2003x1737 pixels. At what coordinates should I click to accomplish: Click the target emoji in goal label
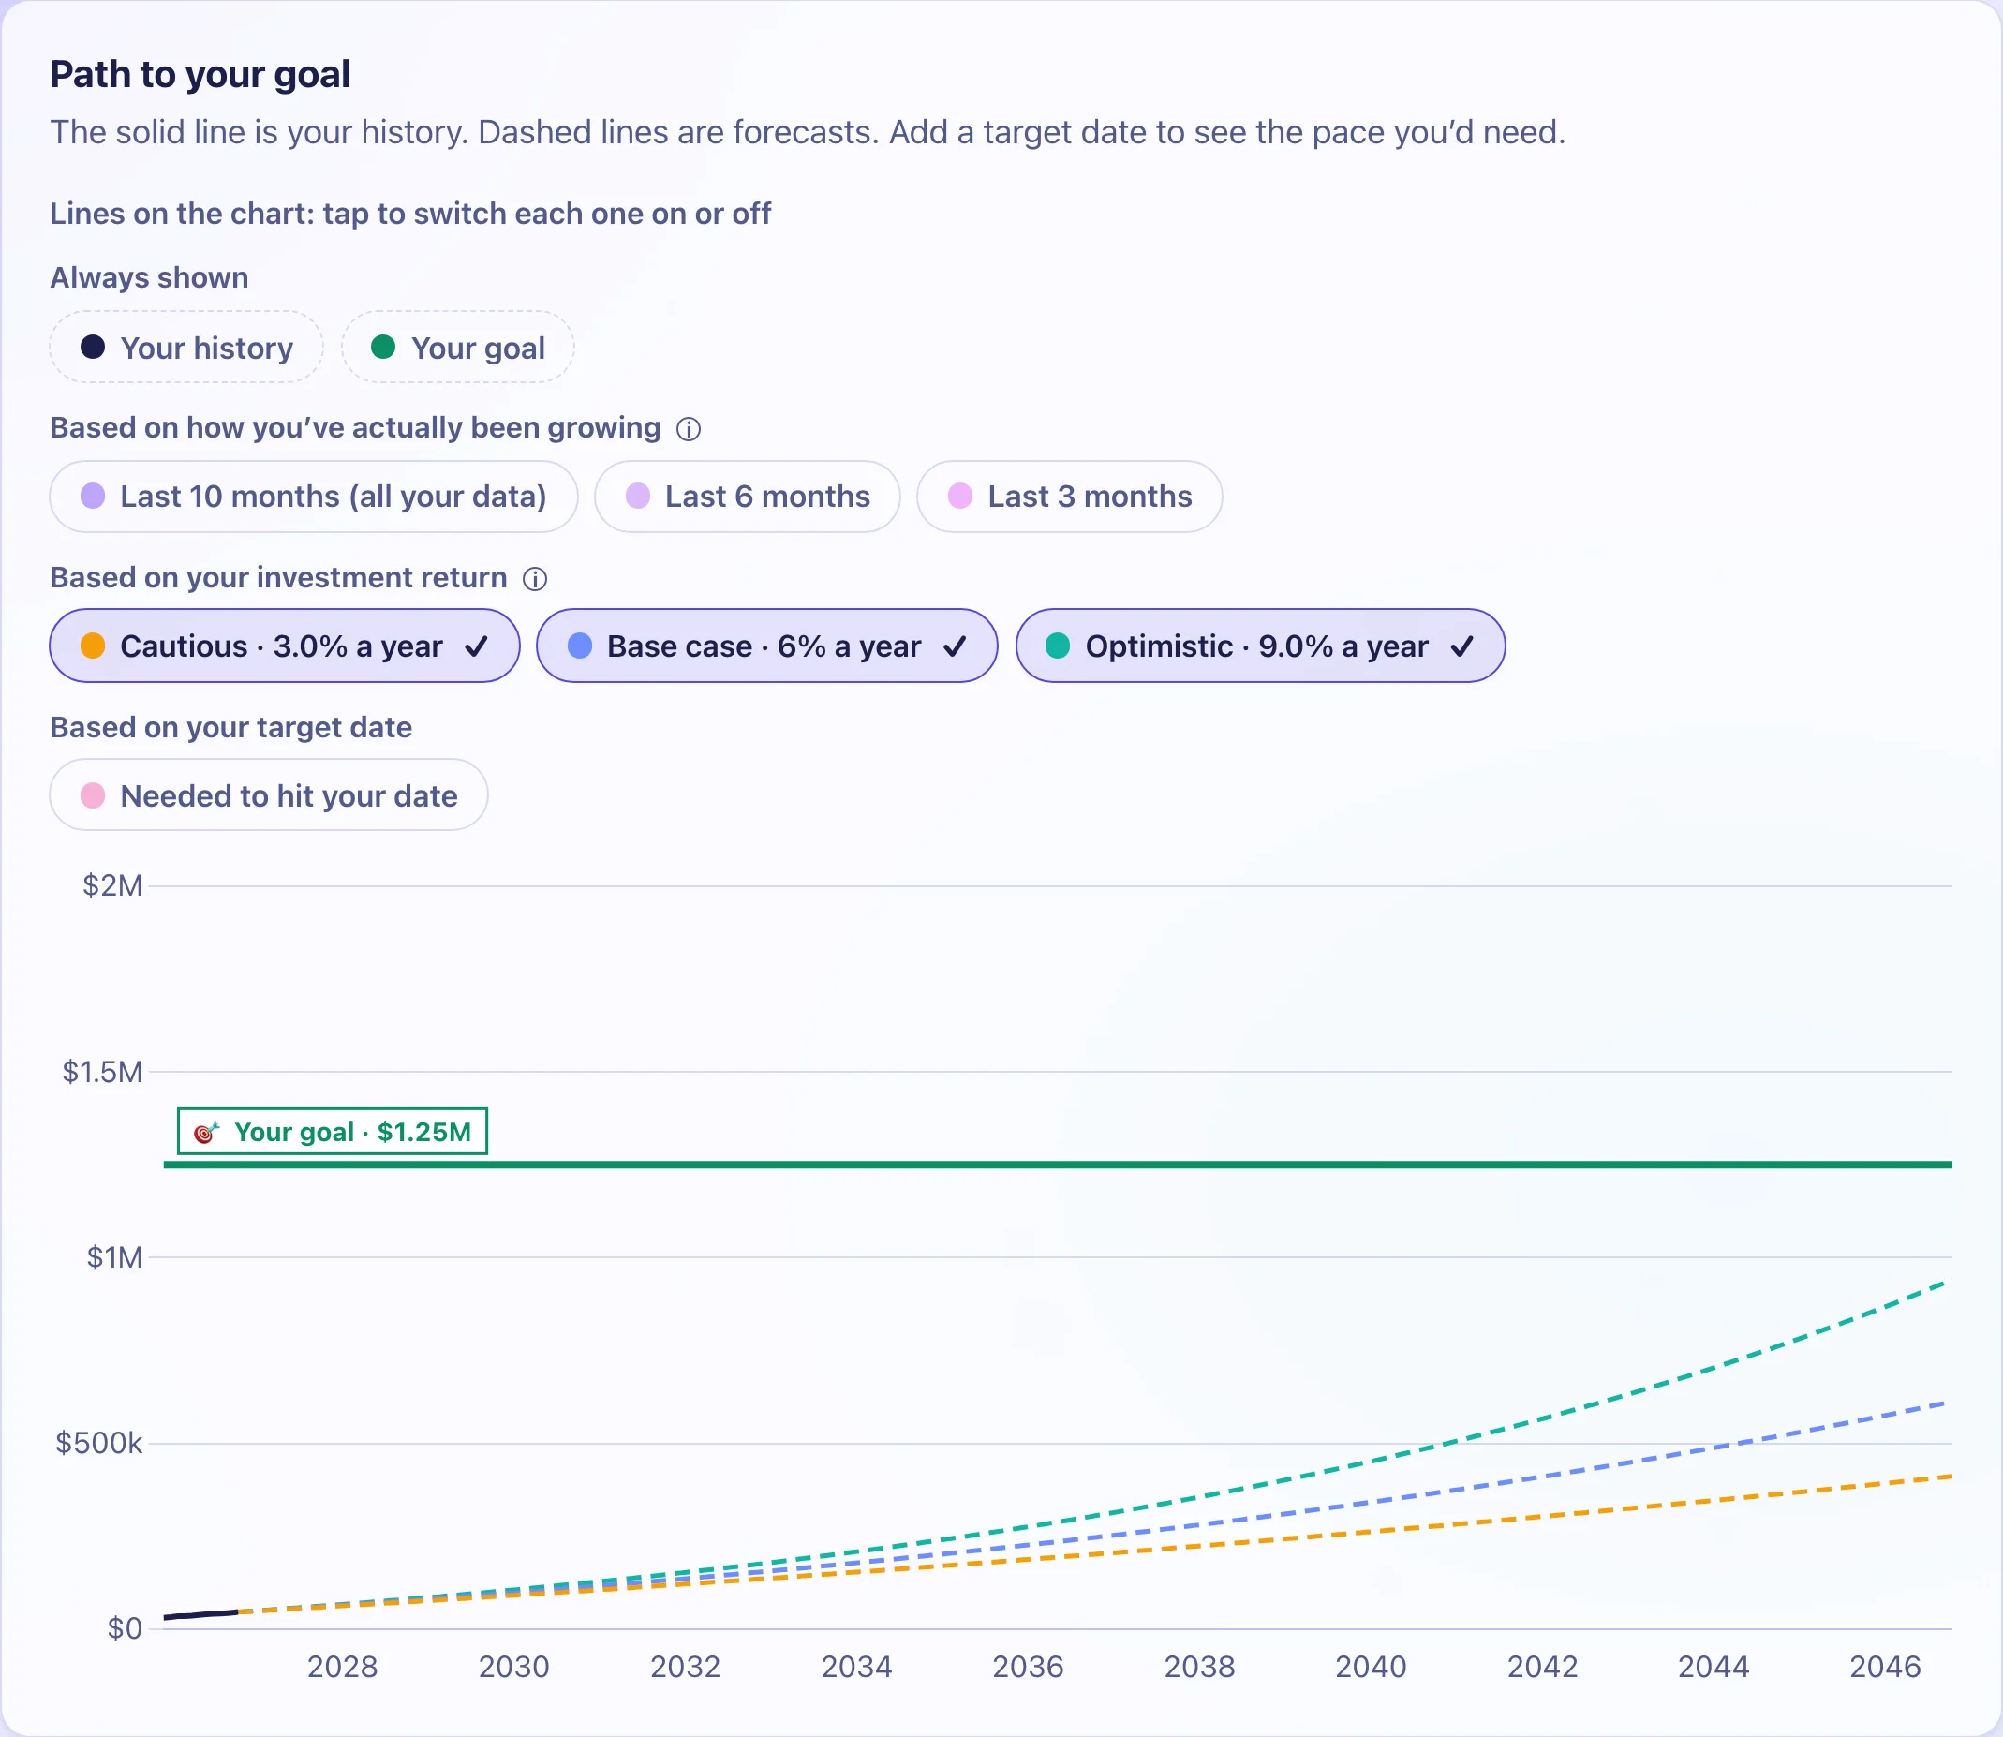[x=205, y=1132]
